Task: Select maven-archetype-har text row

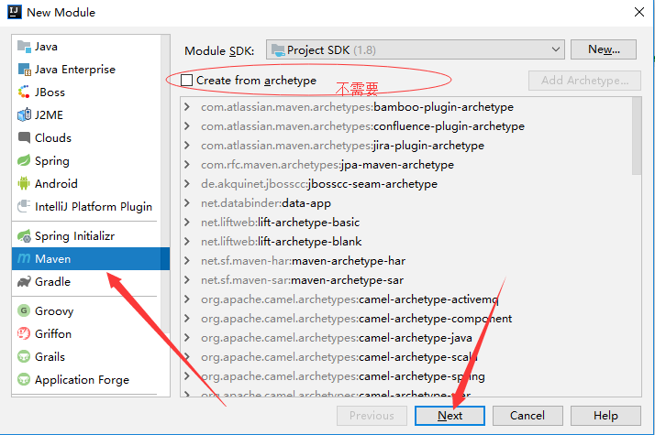Action: (304, 261)
